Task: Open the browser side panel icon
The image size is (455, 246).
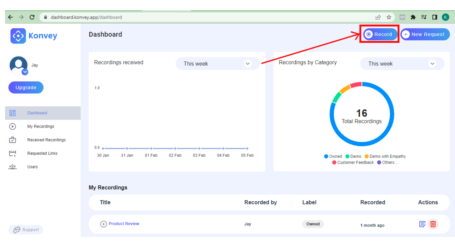Action: click(x=434, y=17)
